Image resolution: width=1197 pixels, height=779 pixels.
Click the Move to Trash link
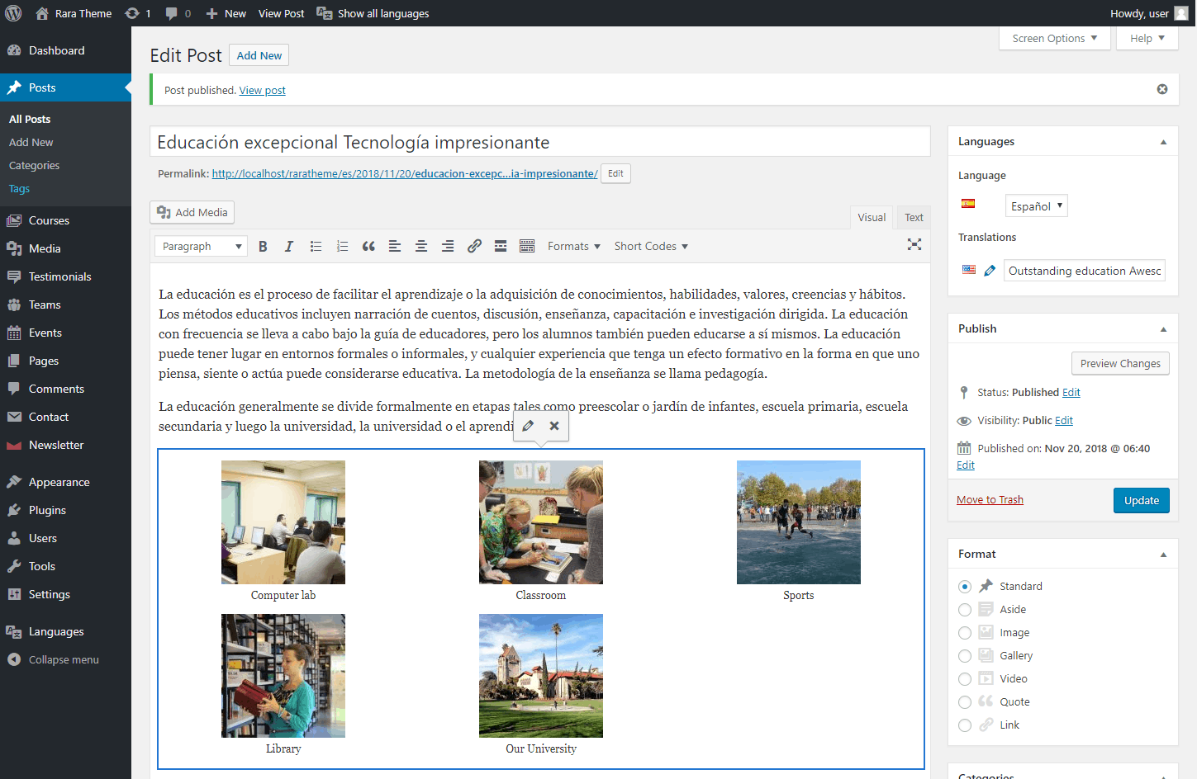tap(990, 499)
